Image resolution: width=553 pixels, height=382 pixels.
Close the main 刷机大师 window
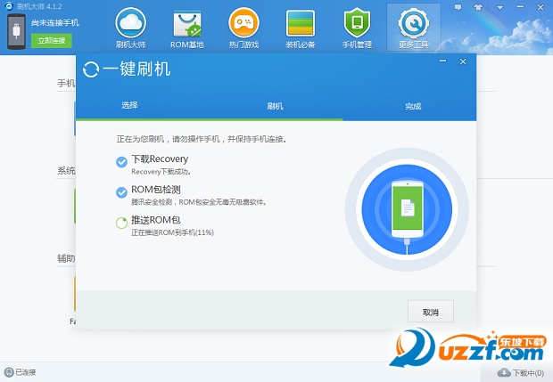[x=541, y=7]
